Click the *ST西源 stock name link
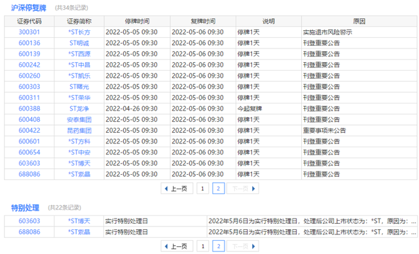The width and height of the screenshot is (419, 254). pos(79,54)
